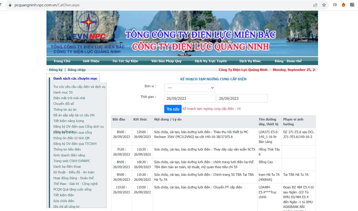Click the end date input field
Viewport: 358px width, 211px height.
pos(242,98)
